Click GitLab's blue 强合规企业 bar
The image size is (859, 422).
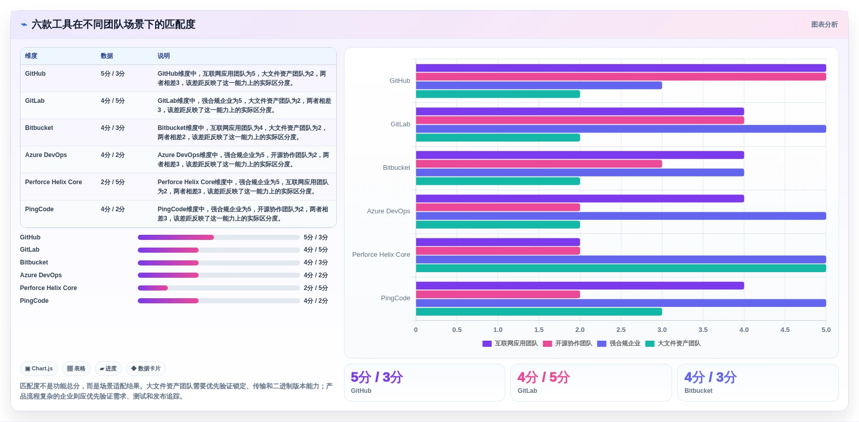pos(621,129)
